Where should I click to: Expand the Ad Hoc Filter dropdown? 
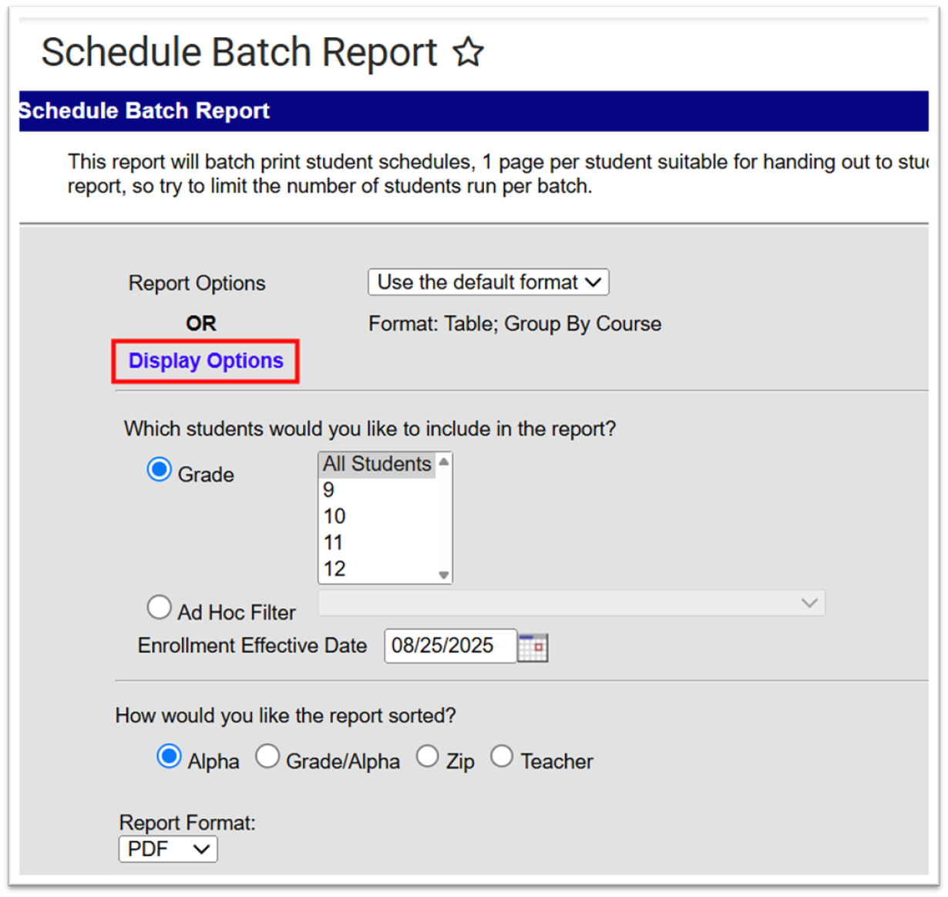click(x=571, y=603)
